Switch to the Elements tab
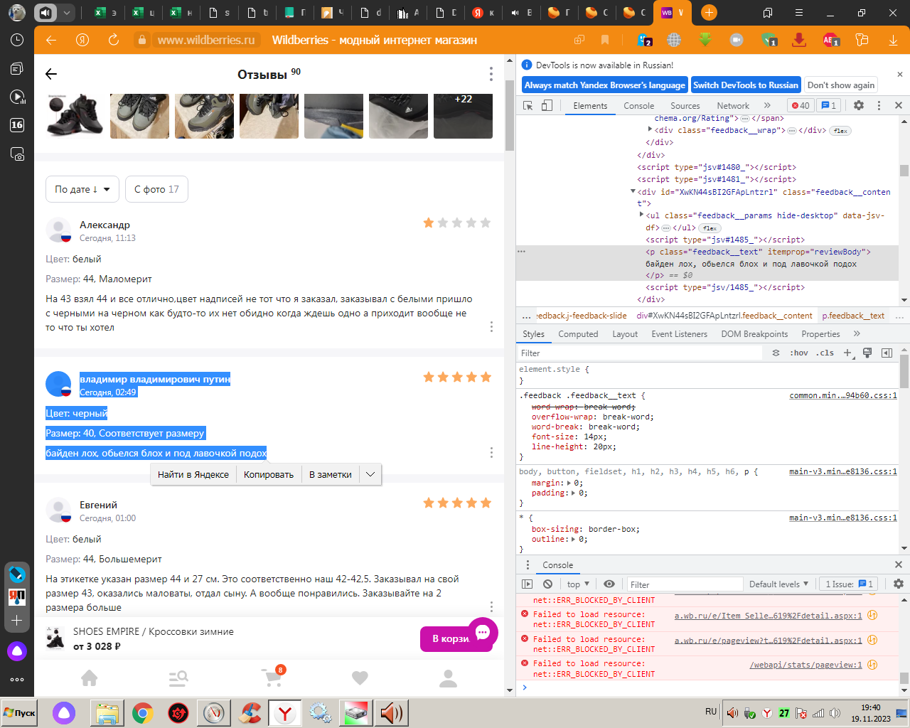Viewport: 910px width, 728px height. (x=590, y=105)
